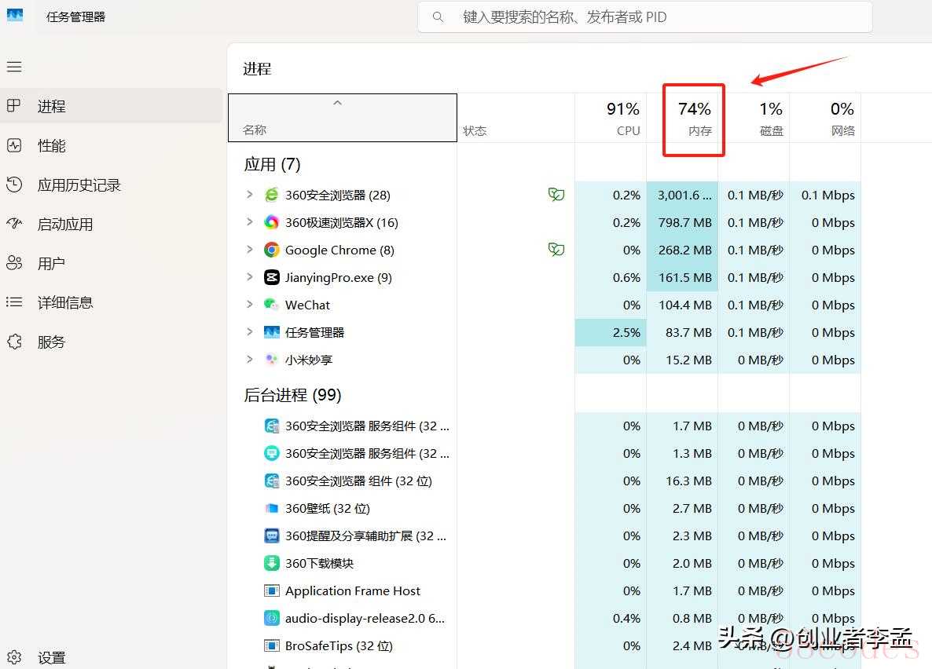Viewport: 932px width, 669px height.
Task: Click the 360提醒及分享辅助扩展 icon
Action: tap(272, 536)
